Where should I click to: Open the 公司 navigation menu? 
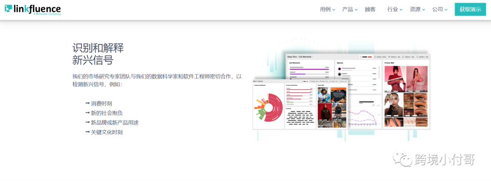tap(440, 10)
